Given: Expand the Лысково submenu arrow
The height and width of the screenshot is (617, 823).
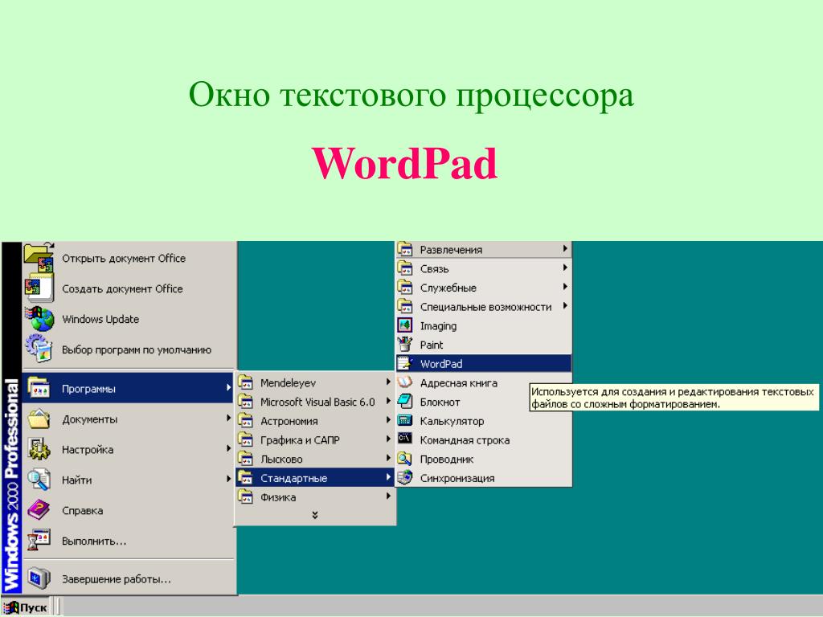Looking at the screenshot, I should [388, 458].
